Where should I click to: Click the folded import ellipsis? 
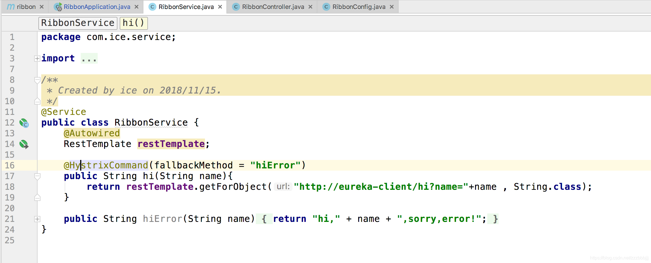89,59
